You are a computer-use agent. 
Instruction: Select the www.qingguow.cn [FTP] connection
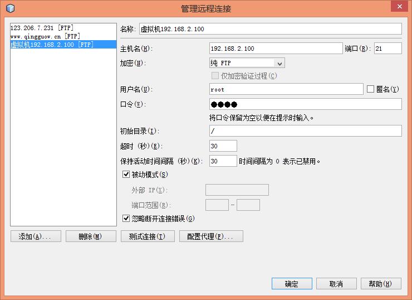(63, 36)
